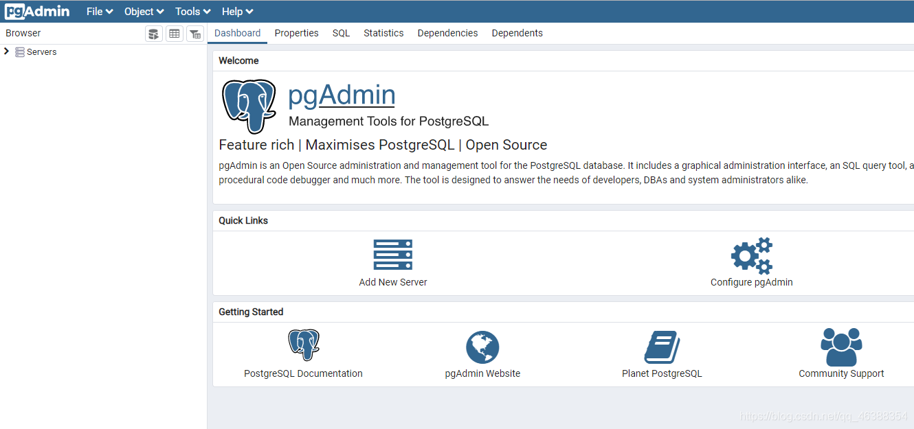Select the Servers tree item label
This screenshot has height=429, width=914.
(42, 52)
